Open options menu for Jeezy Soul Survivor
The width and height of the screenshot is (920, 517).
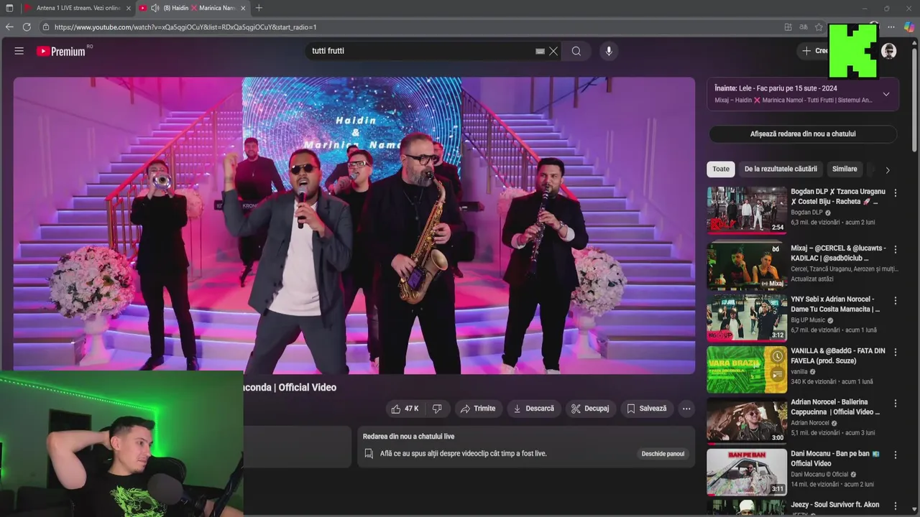click(x=896, y=506)
